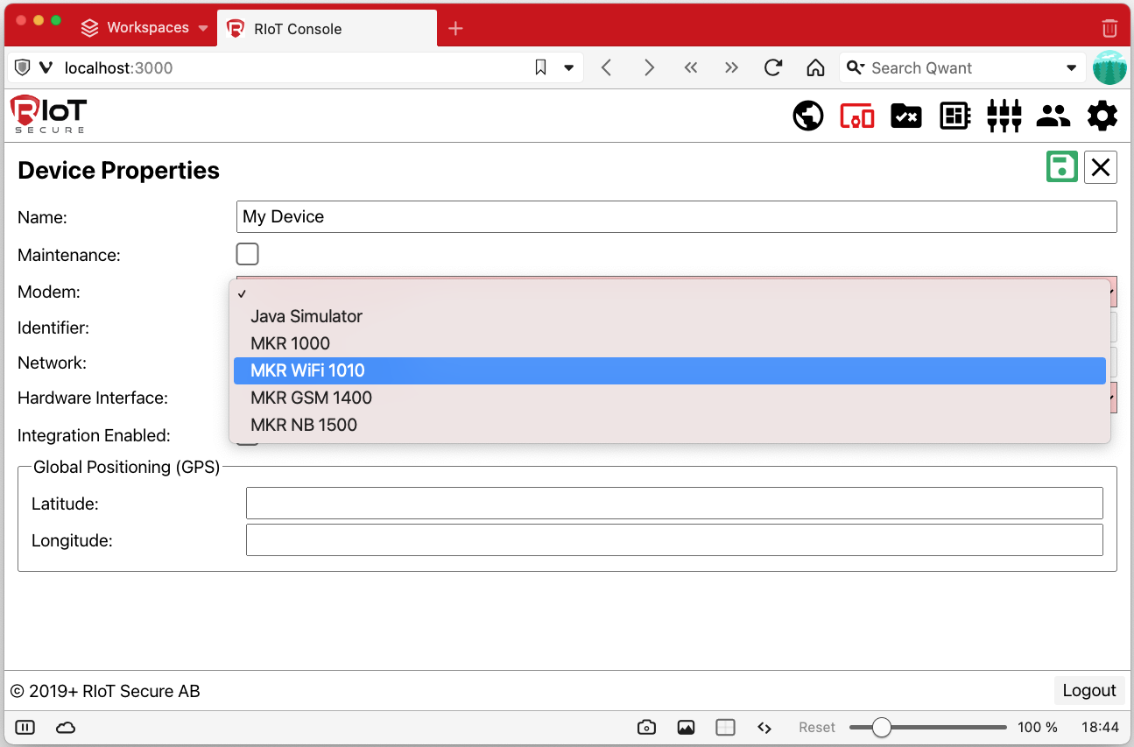
Task: Click the green save floppy disk icon
Action: point(1061,166)
